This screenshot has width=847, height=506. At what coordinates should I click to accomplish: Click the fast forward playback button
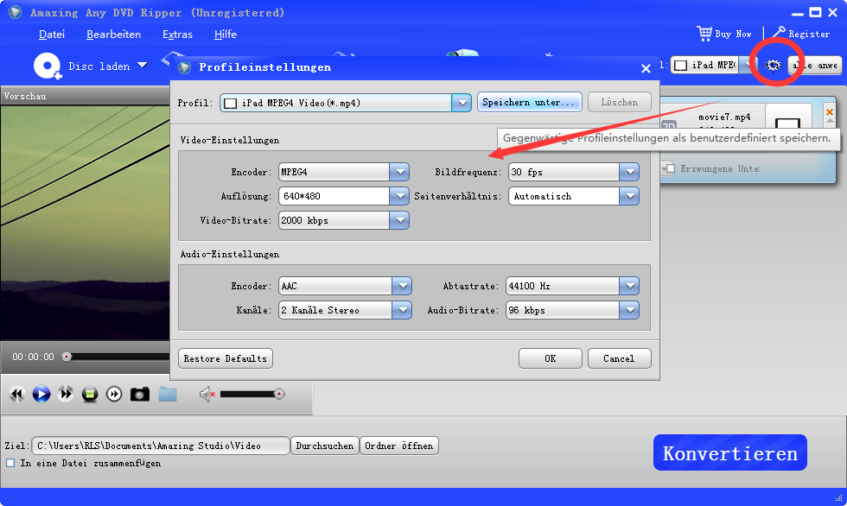click(x=66, y=395)
